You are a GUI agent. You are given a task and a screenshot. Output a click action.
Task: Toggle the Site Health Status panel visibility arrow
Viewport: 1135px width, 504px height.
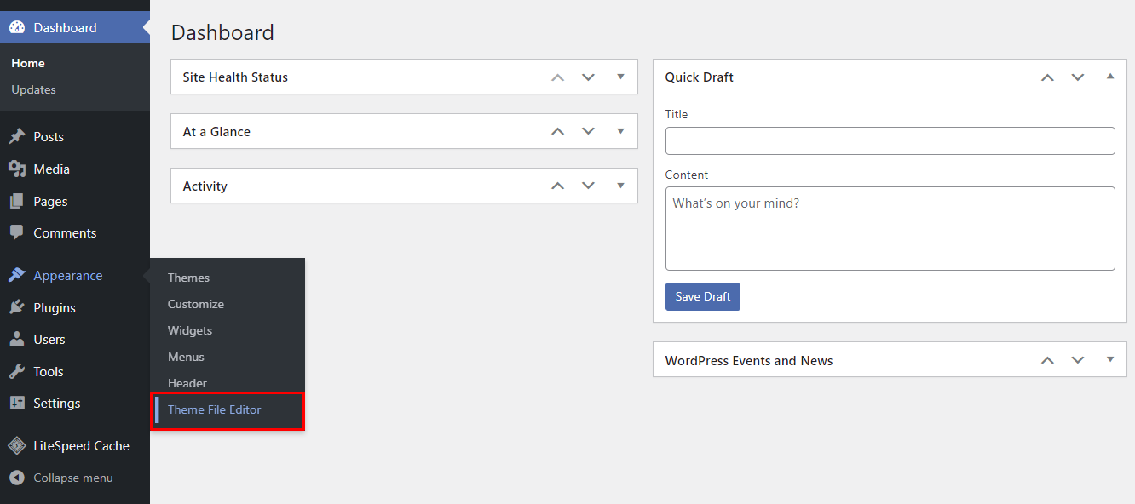(620, 77)
